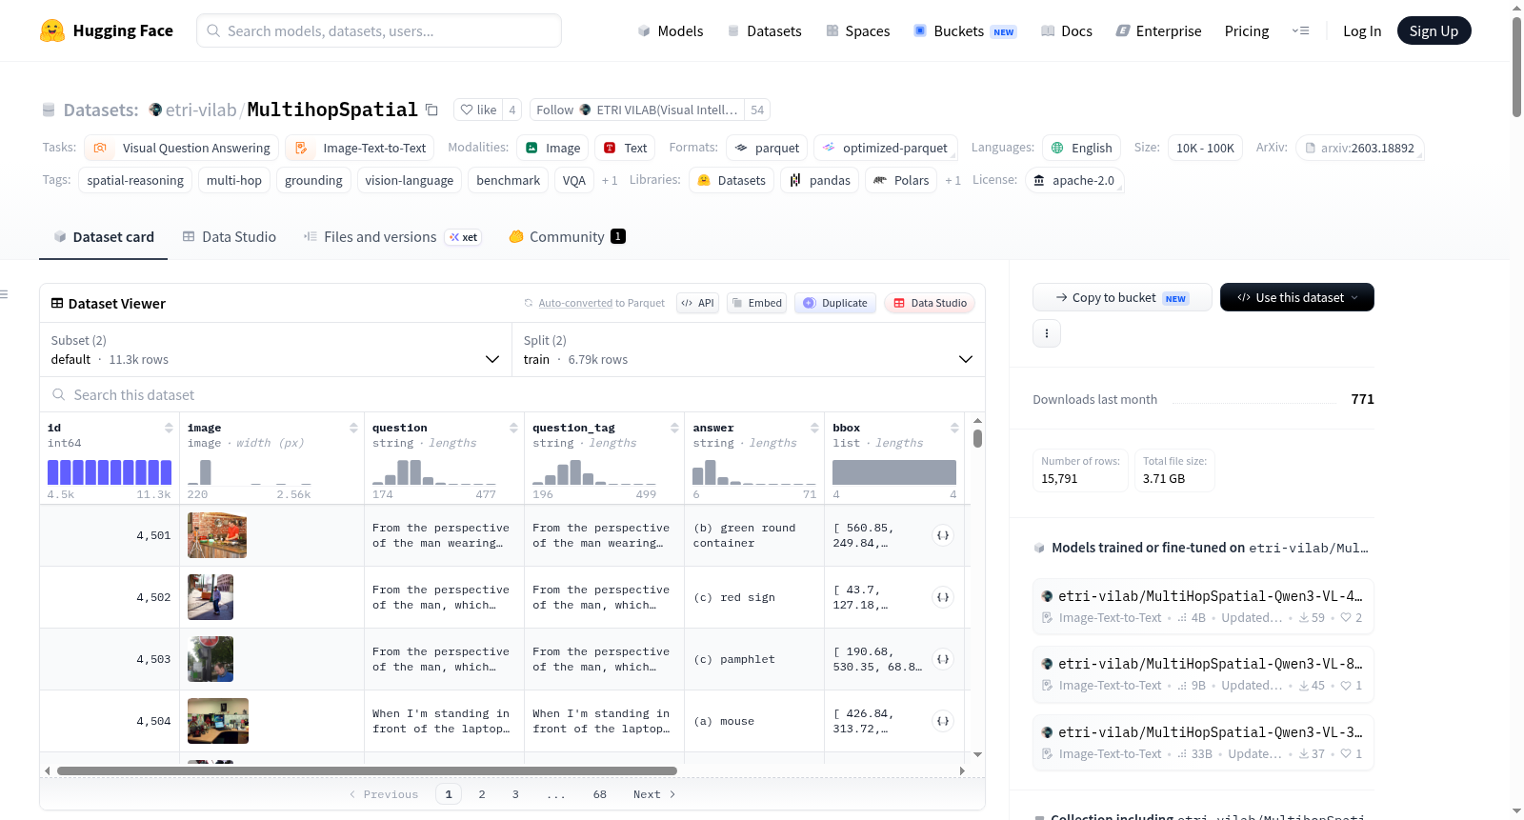Click the Log In link
The image size is (1524, 820).
pyautogui.click(x=1361, y=30)
